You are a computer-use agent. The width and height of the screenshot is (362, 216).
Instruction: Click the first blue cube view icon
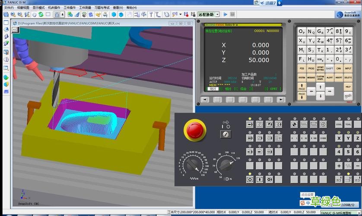(114, 15)
